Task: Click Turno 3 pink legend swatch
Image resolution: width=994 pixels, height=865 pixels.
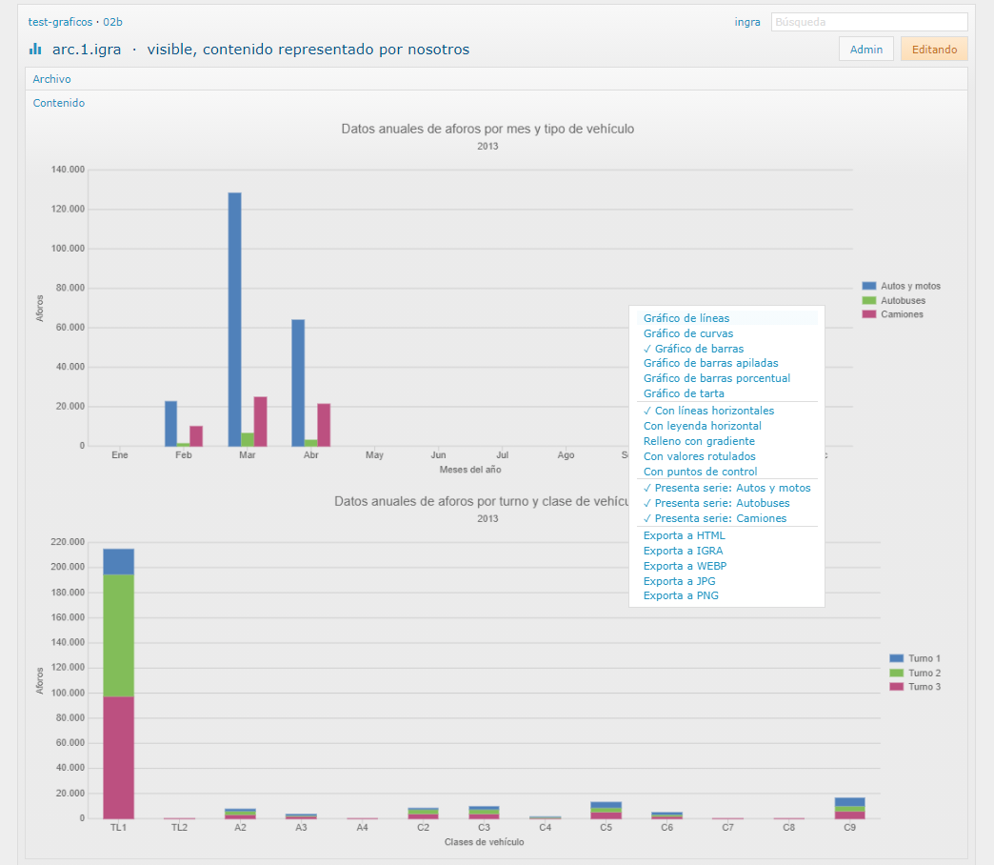Action: pos(896,687)
